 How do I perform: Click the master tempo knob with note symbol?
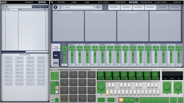pyautogui.click(x=167, y=87)
